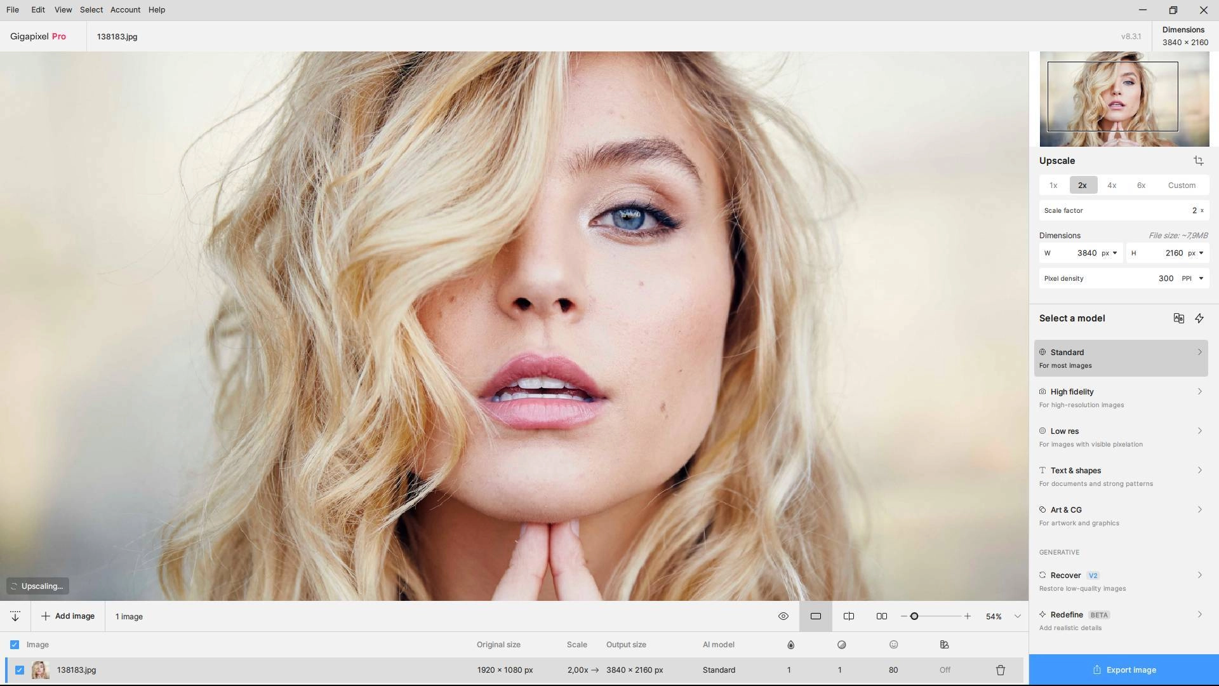The height and width of the screenshot is (686, 1219).
Task: Expand the Recover model chevron
Action: (x=1200, y=575)
